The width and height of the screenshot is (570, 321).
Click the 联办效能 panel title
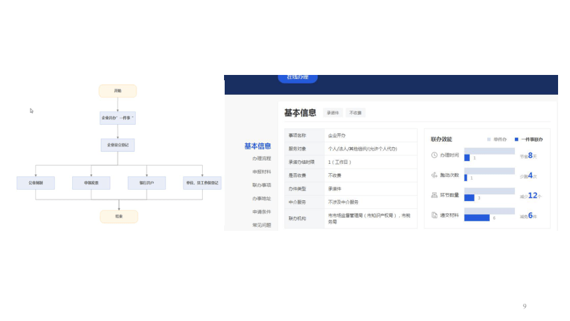click(x=441, y=139)
